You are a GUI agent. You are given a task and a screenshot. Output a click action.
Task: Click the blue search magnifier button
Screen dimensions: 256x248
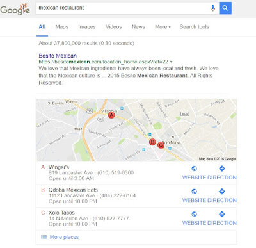(225, 8)
